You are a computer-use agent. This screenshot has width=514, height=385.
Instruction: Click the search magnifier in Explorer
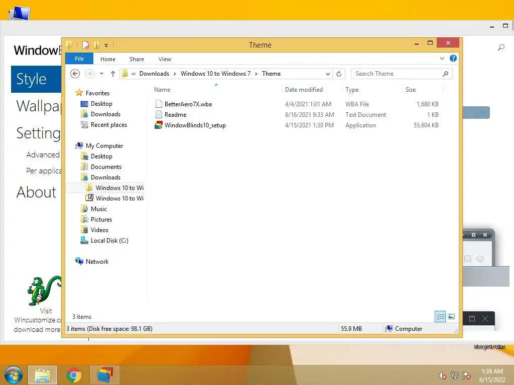[446, 74]
